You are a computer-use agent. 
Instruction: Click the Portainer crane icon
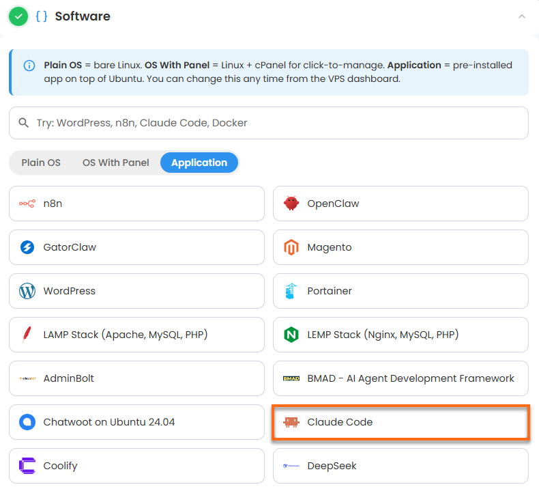291,291
